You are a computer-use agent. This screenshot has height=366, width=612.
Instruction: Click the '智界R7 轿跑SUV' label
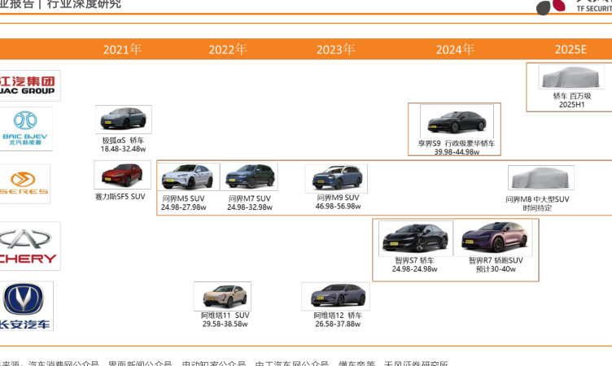click(496, 260)
